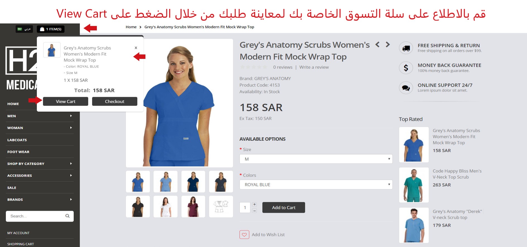The image size is (527, 247).
Task: Click the Search input field
Action: tap(35, 216)
